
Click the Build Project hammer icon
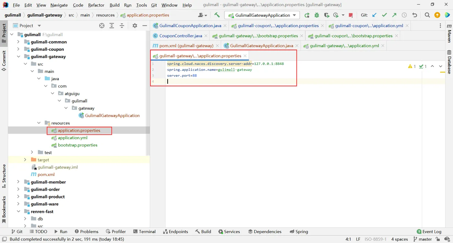point(217,15)
